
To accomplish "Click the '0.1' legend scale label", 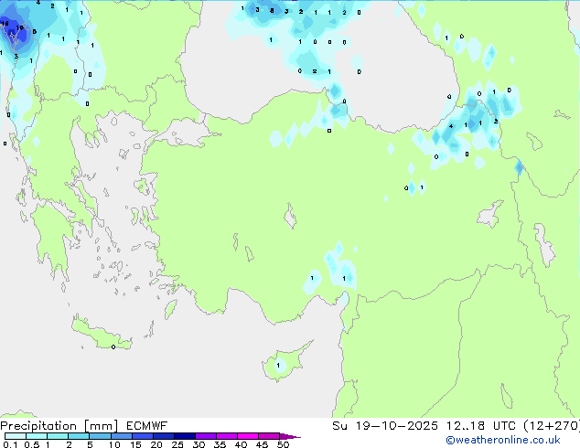I will click(10, 444).
